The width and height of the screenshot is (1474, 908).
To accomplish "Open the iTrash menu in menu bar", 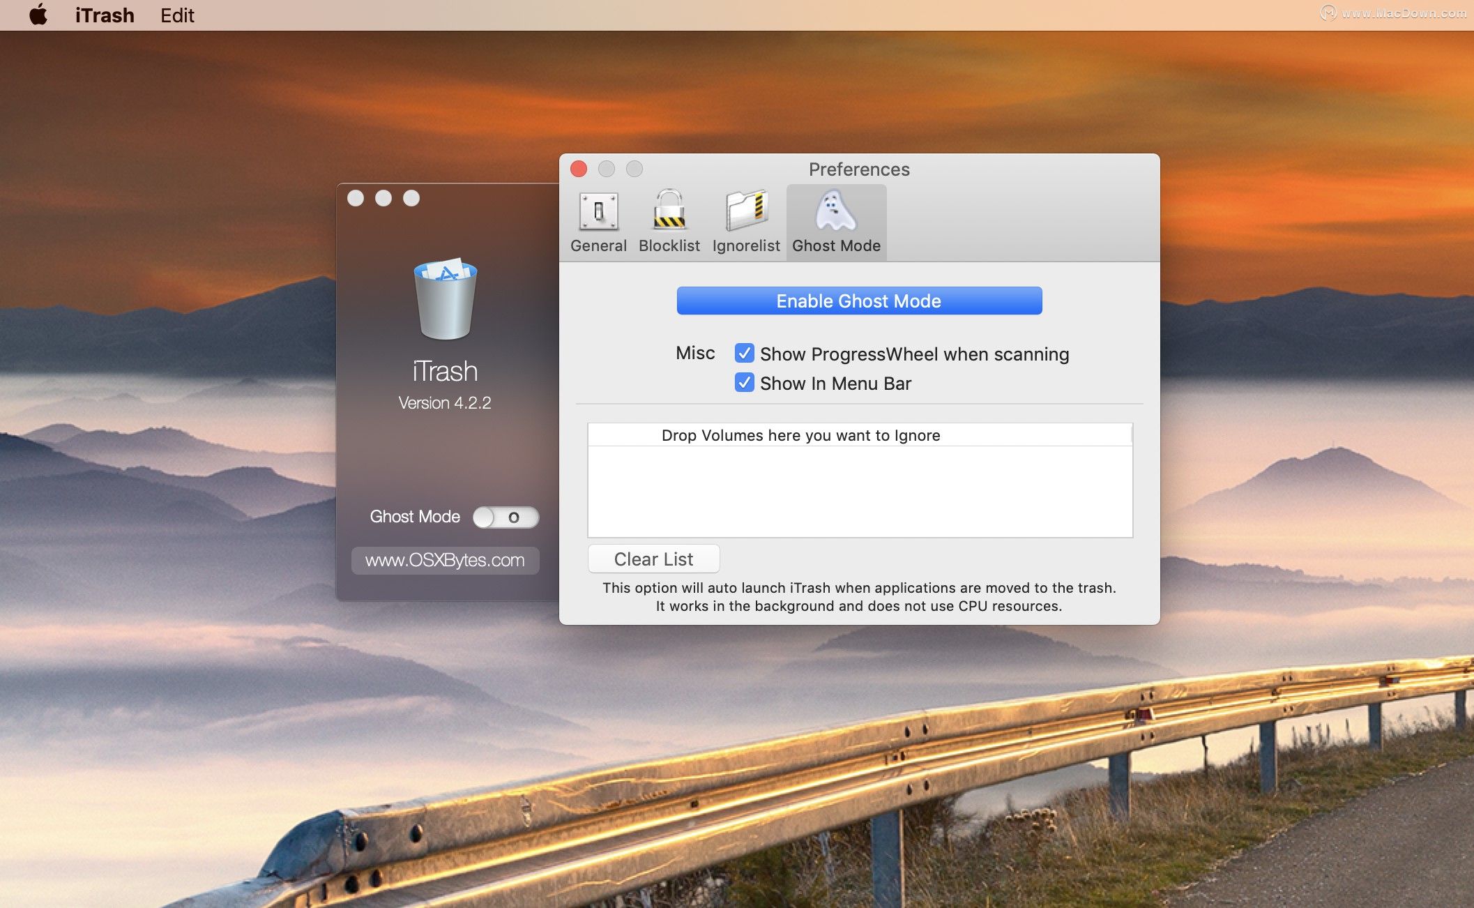I will pos(105,15).
